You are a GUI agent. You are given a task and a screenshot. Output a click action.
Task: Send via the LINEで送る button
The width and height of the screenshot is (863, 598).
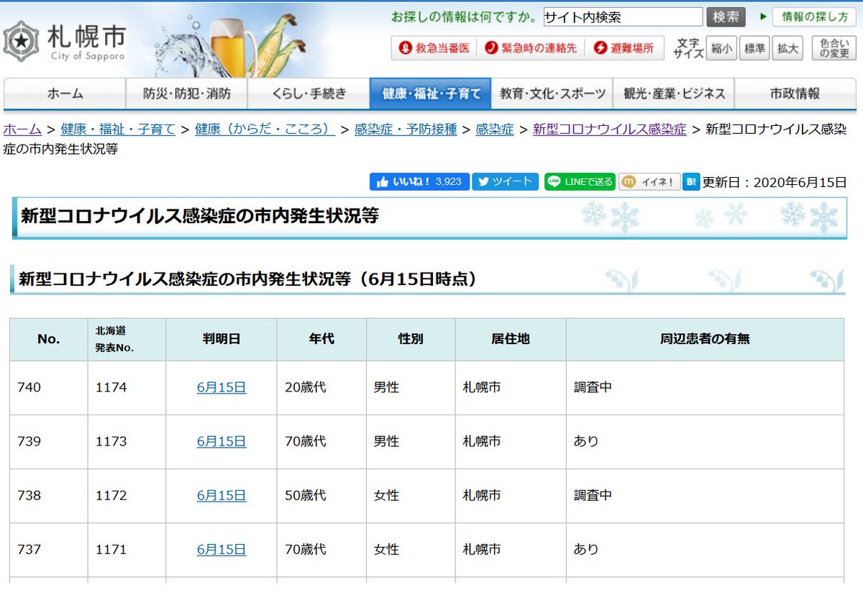click(x=580, y=181)
